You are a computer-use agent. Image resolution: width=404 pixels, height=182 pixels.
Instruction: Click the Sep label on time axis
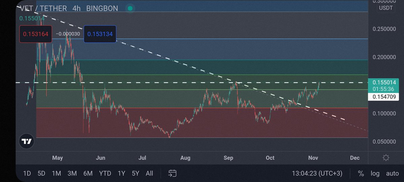click(x=229, y=158)
